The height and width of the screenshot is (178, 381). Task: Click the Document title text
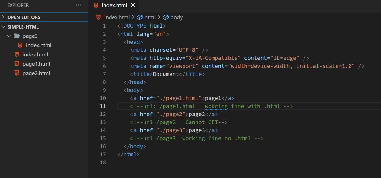pyautogui.click(x=166, y=74)
